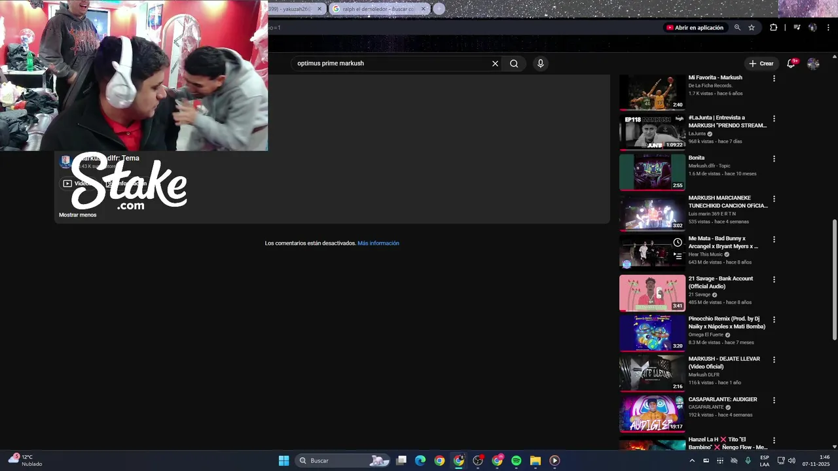Click the YouTube search input field
Image resolution: width=838 pixels, height=471 pixels.
pyautogui.click(x=392, y=63)
